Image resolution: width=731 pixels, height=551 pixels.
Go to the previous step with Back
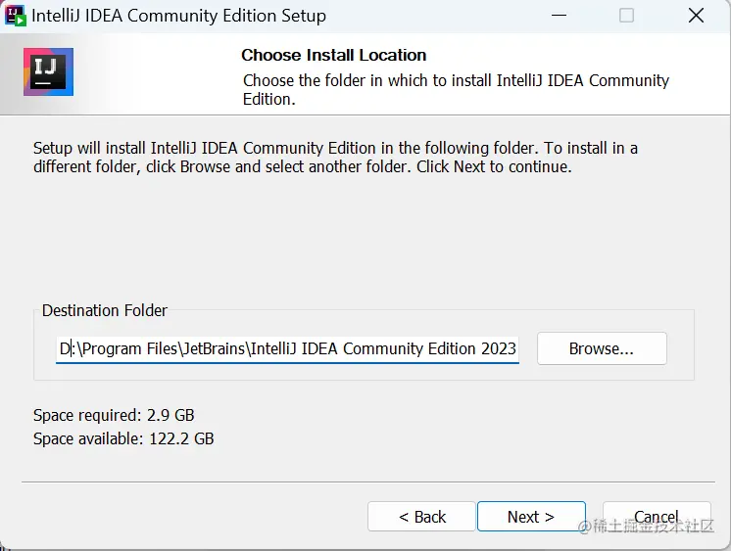(x=421, y=516)
